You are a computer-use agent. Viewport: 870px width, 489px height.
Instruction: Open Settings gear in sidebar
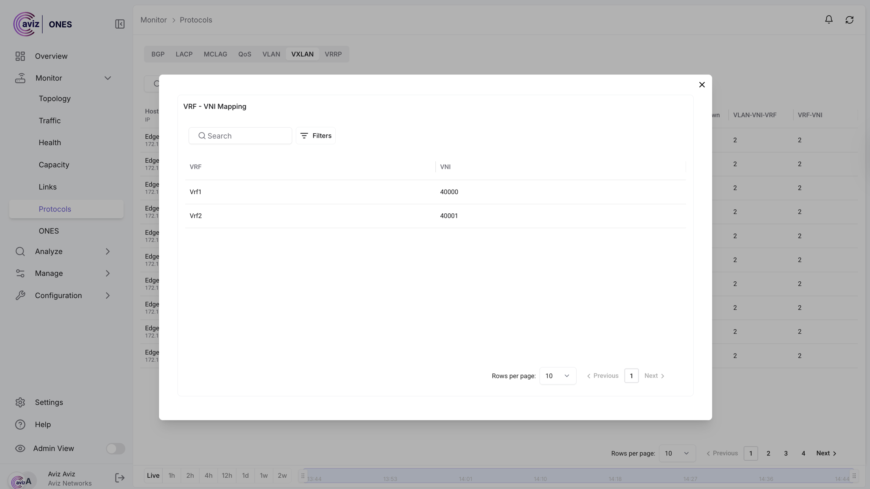[20, 402]
